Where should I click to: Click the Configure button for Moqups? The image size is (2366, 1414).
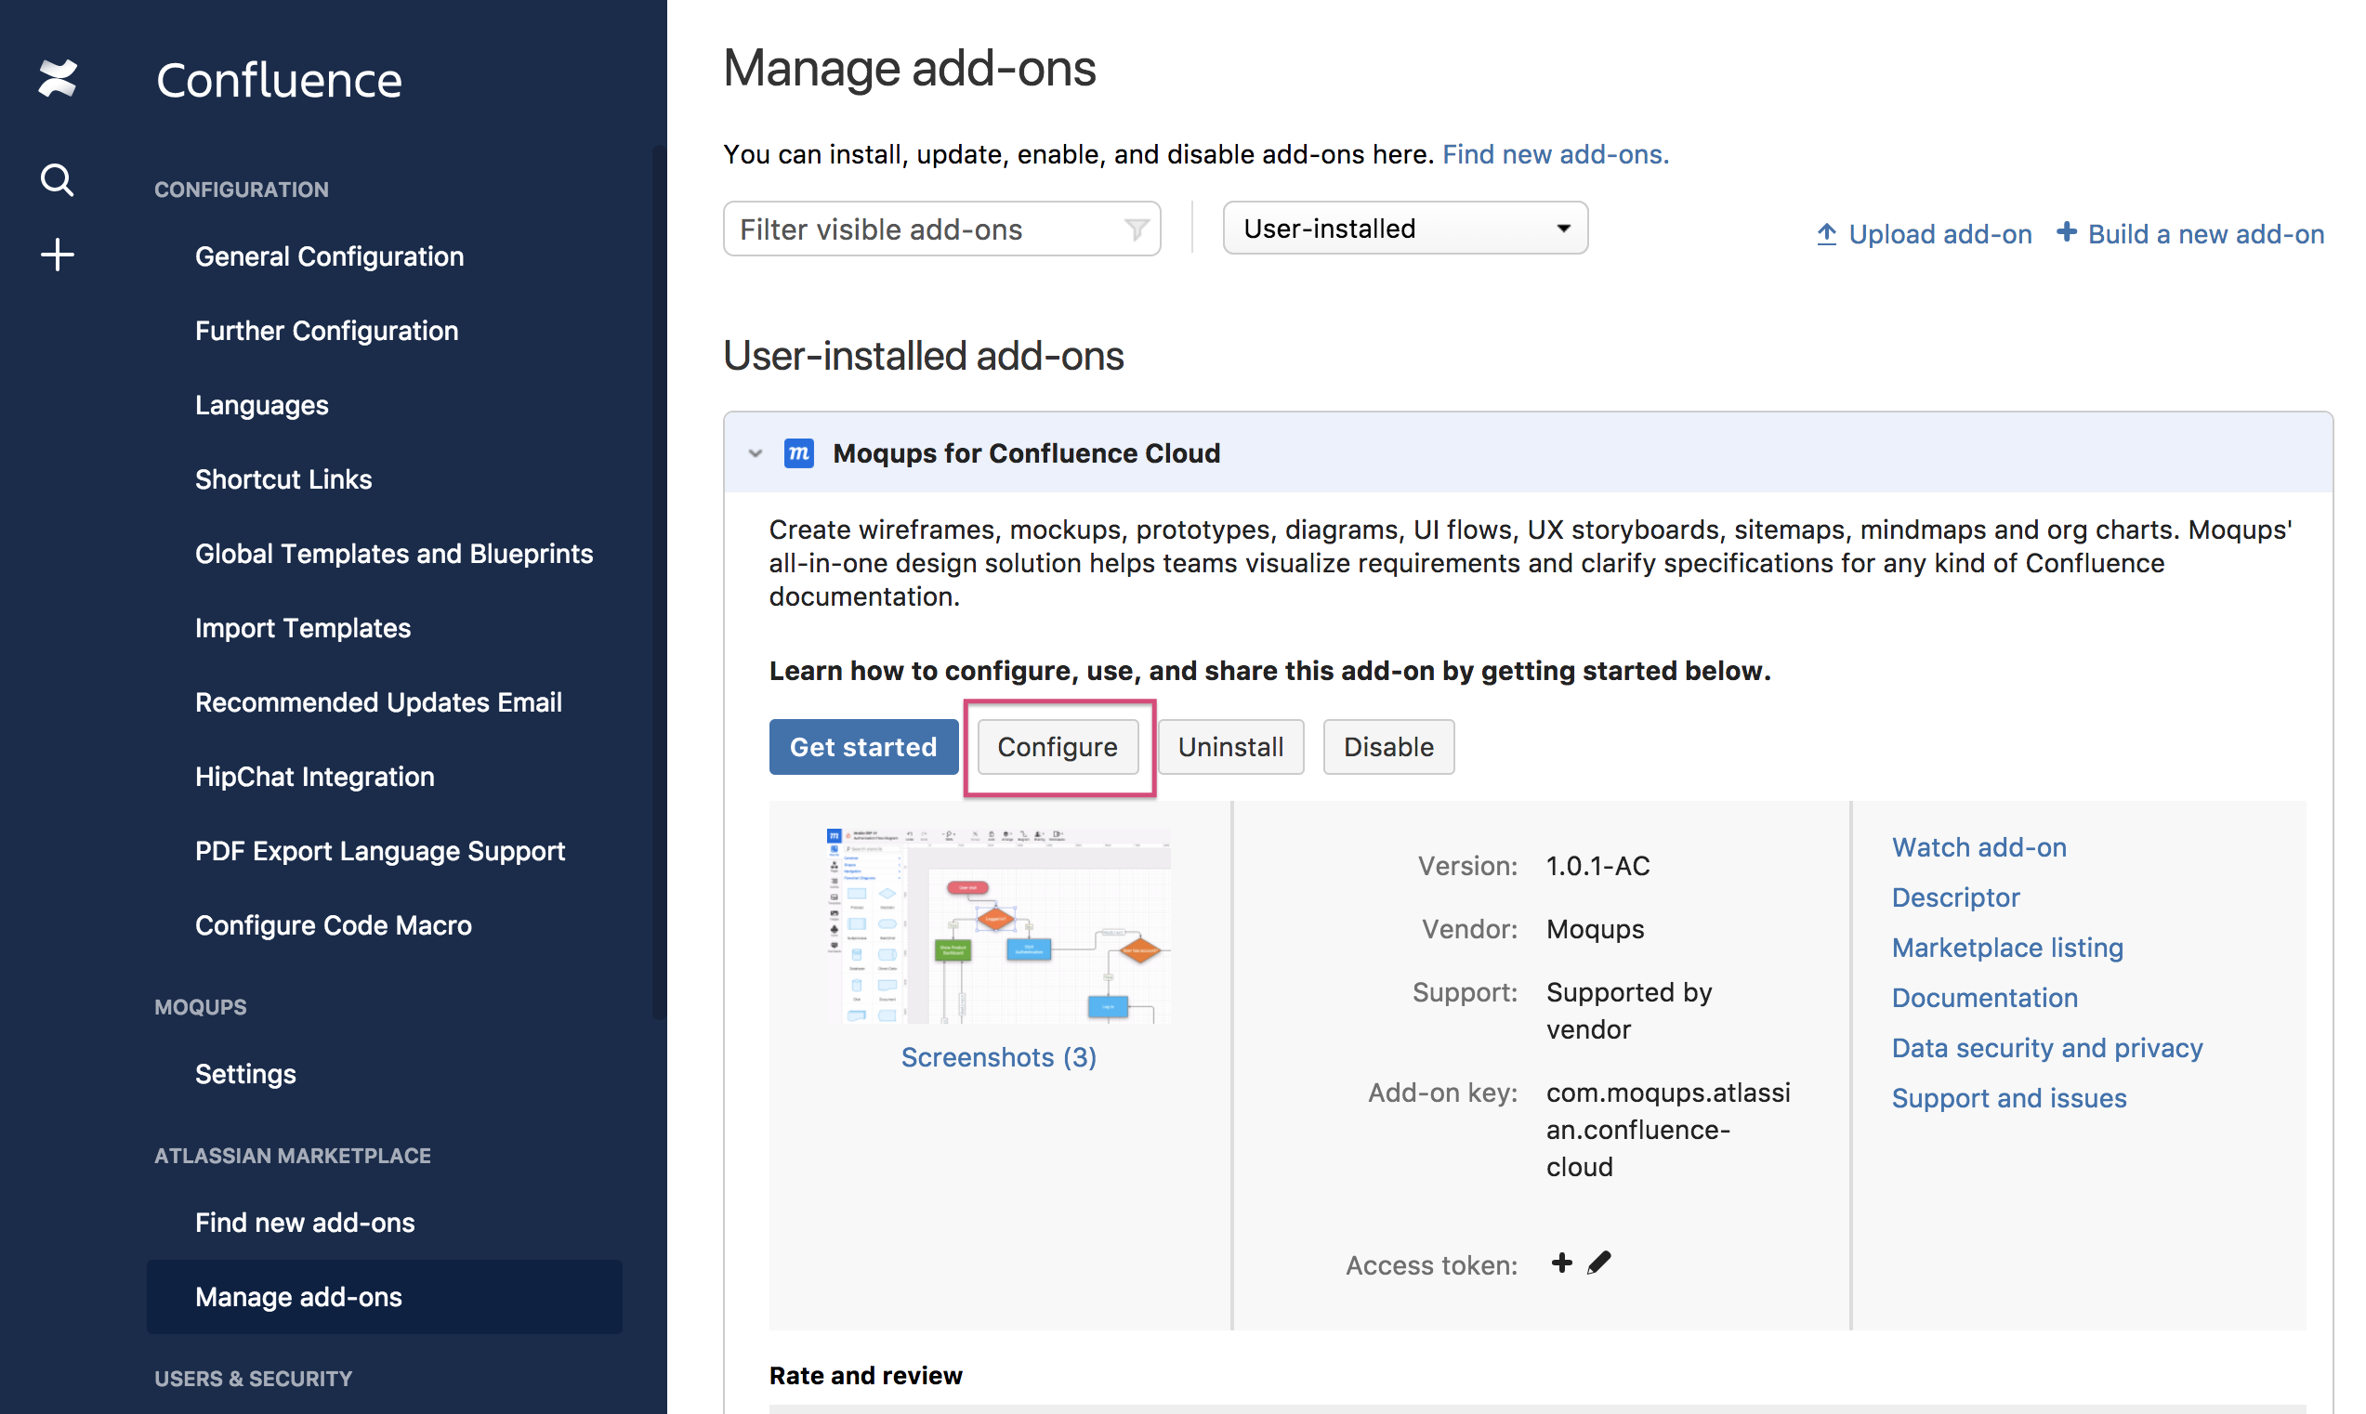[1056, 746]
